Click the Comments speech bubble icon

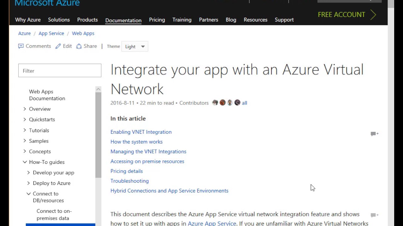[21, 46]
